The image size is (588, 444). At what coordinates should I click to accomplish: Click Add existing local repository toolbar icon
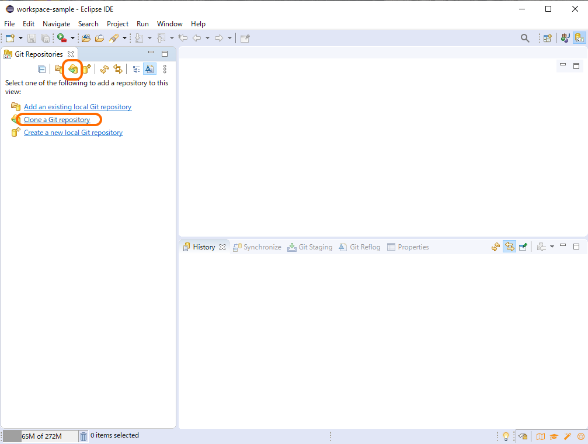pos(59,69)
